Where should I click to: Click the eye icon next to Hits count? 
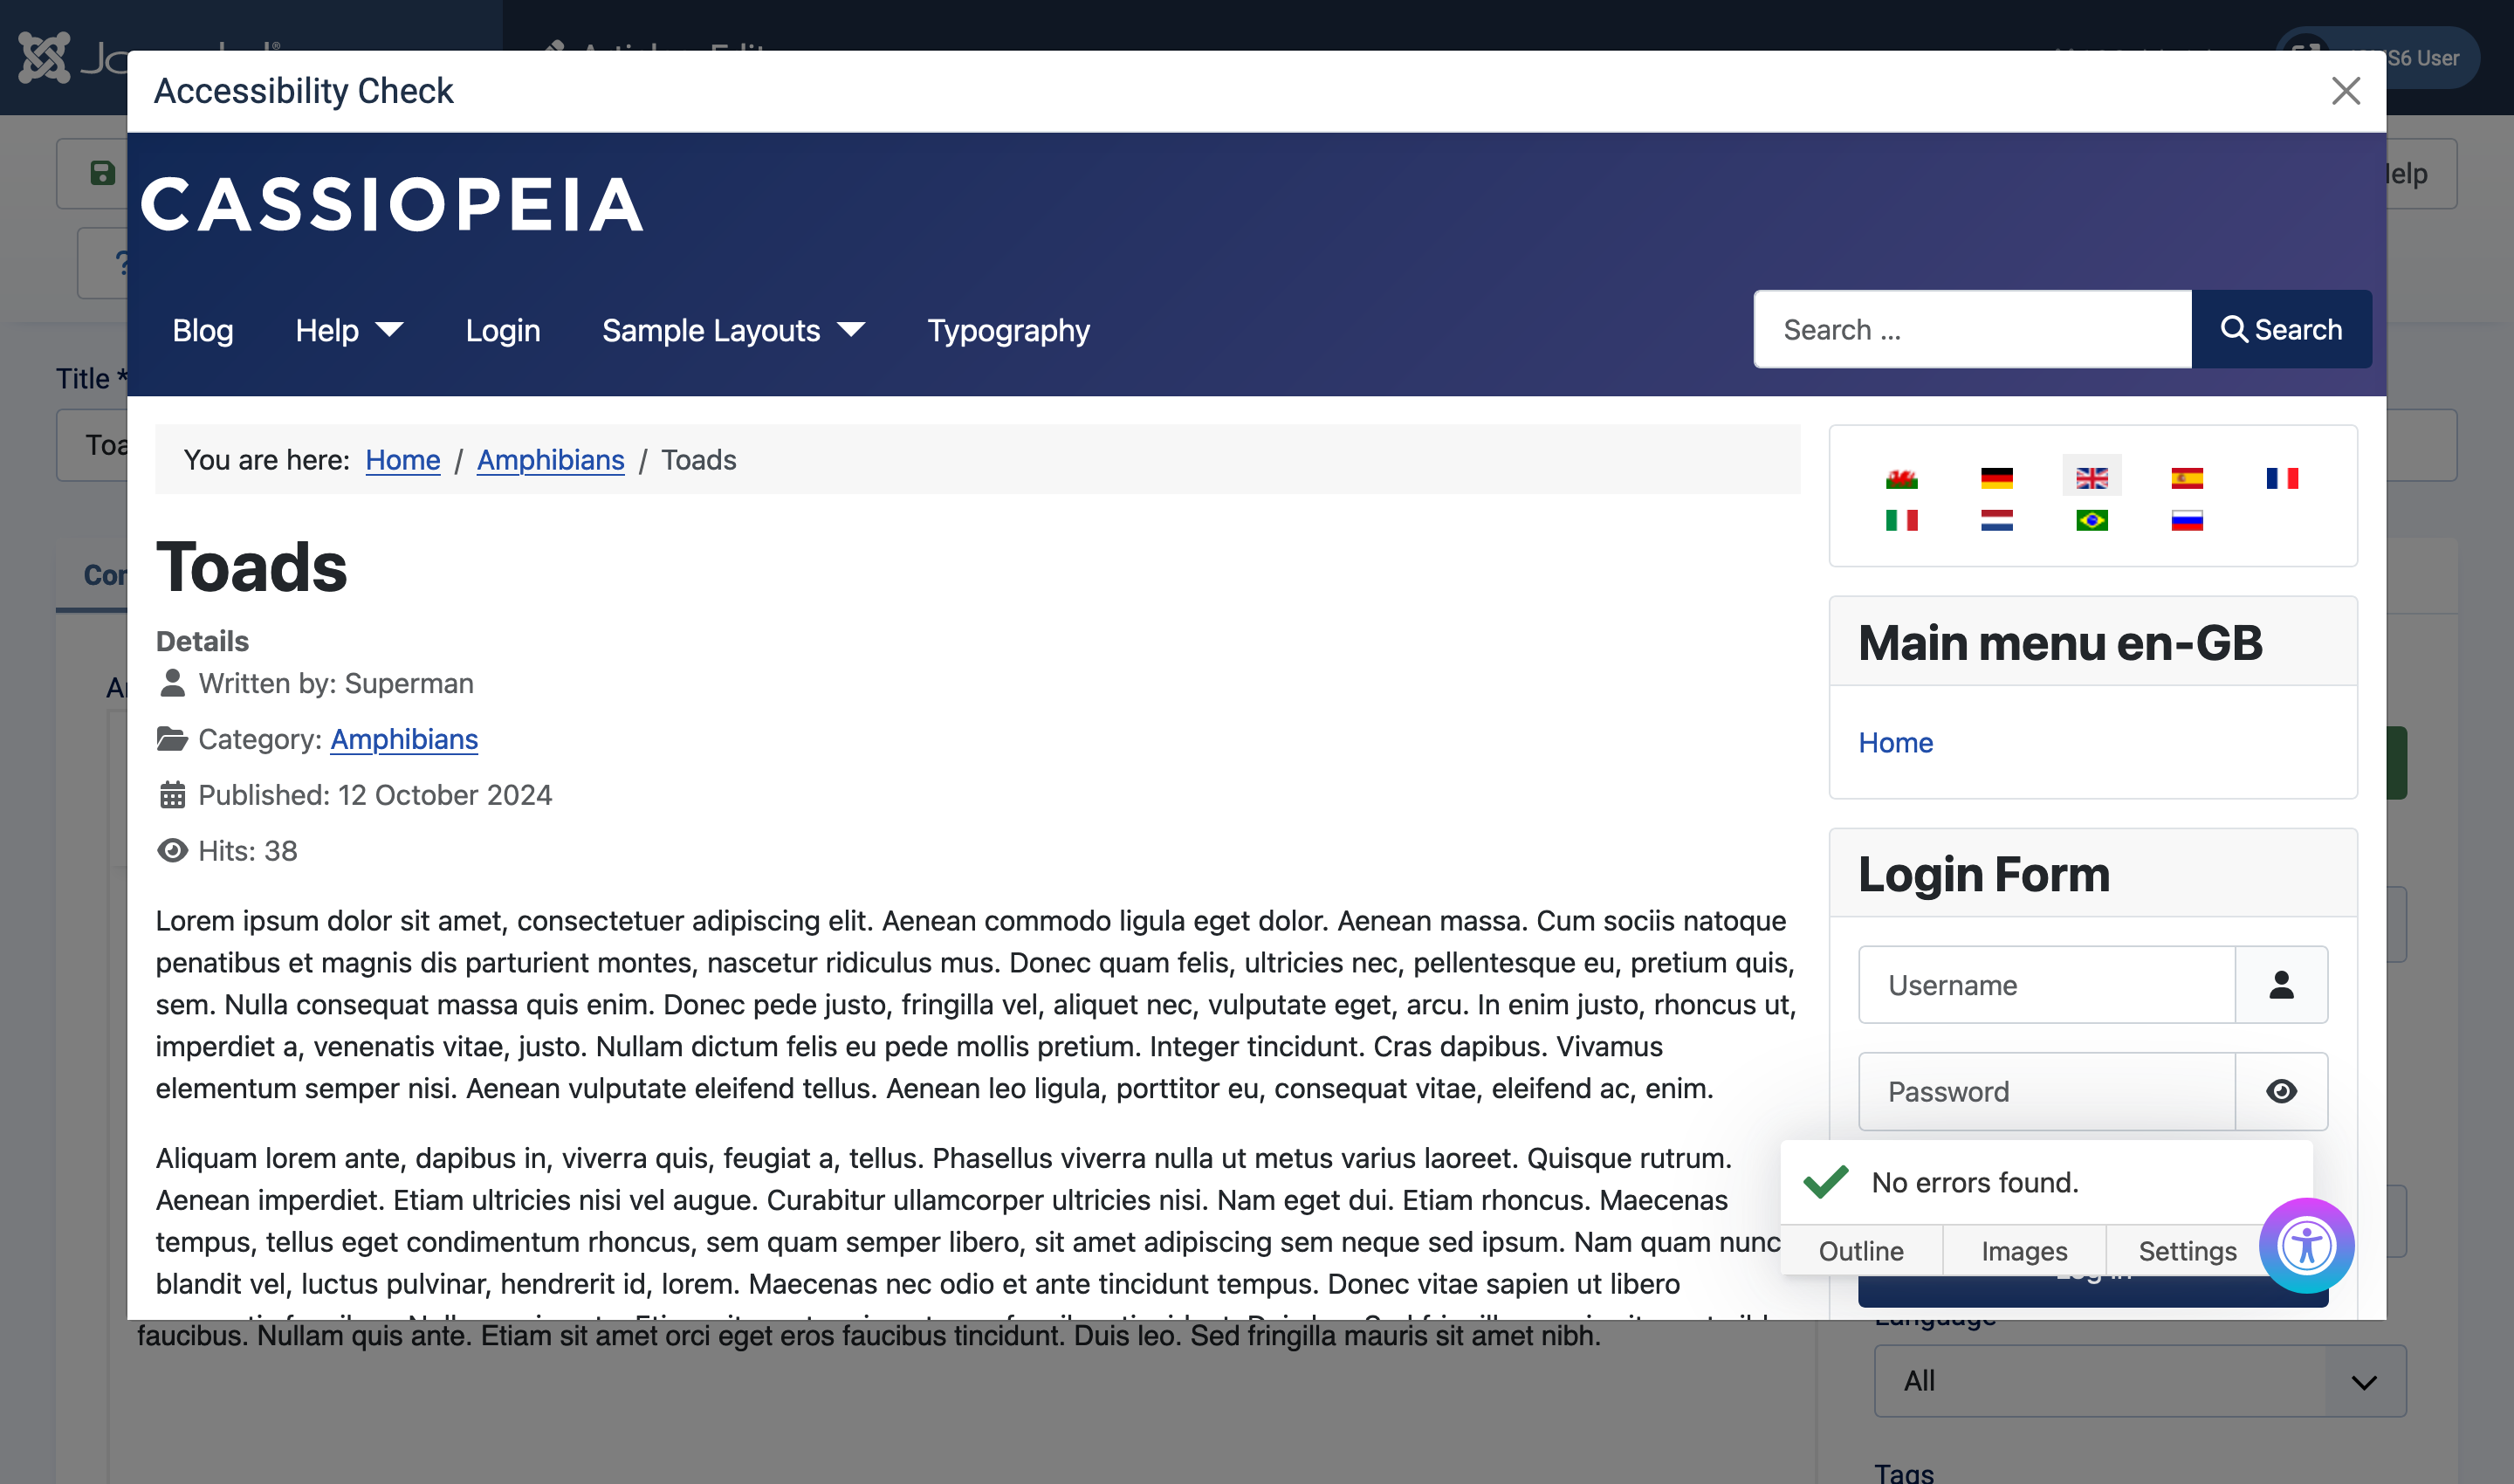tap(173, 850)
